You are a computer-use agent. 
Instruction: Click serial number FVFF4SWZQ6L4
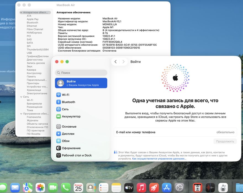112,42
